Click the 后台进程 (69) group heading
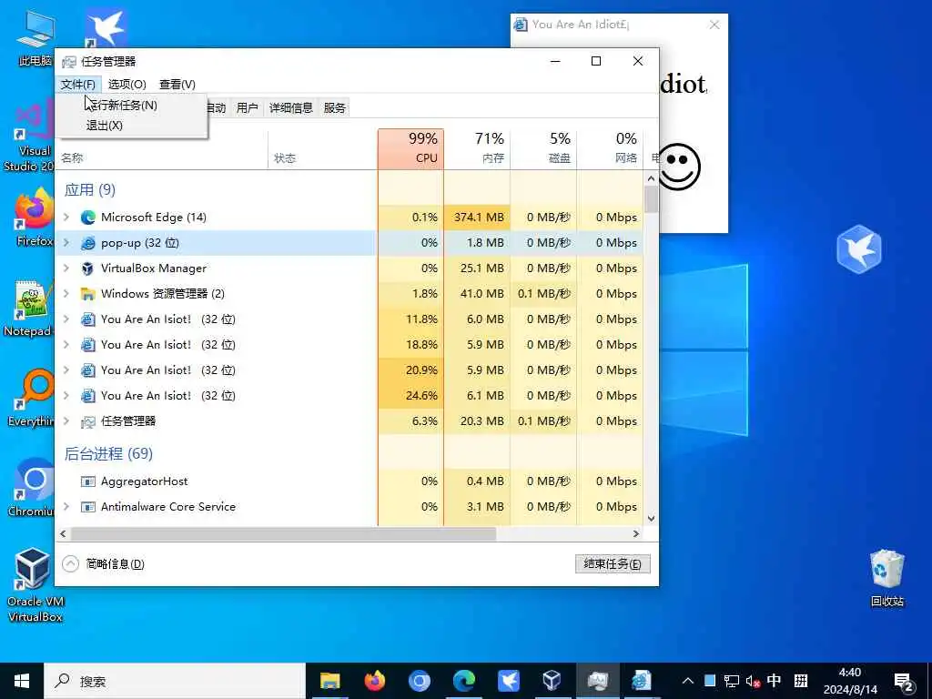The width and height of the screenshot is (932, 699). (108, 454)
